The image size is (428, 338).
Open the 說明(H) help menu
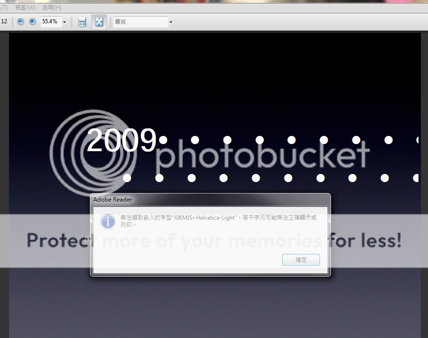coord(52,8)
